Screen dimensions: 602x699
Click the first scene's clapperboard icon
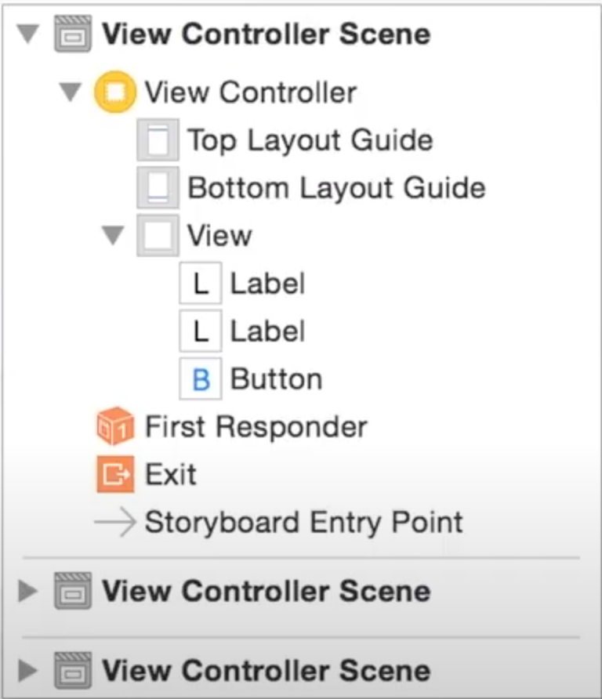72,35
